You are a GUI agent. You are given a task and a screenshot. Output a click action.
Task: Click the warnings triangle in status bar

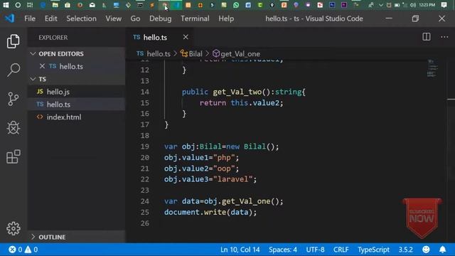pyautogui.click(x=28, y=250)
